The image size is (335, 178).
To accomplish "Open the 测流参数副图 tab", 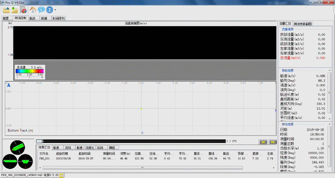I will (x=303, y=24).
